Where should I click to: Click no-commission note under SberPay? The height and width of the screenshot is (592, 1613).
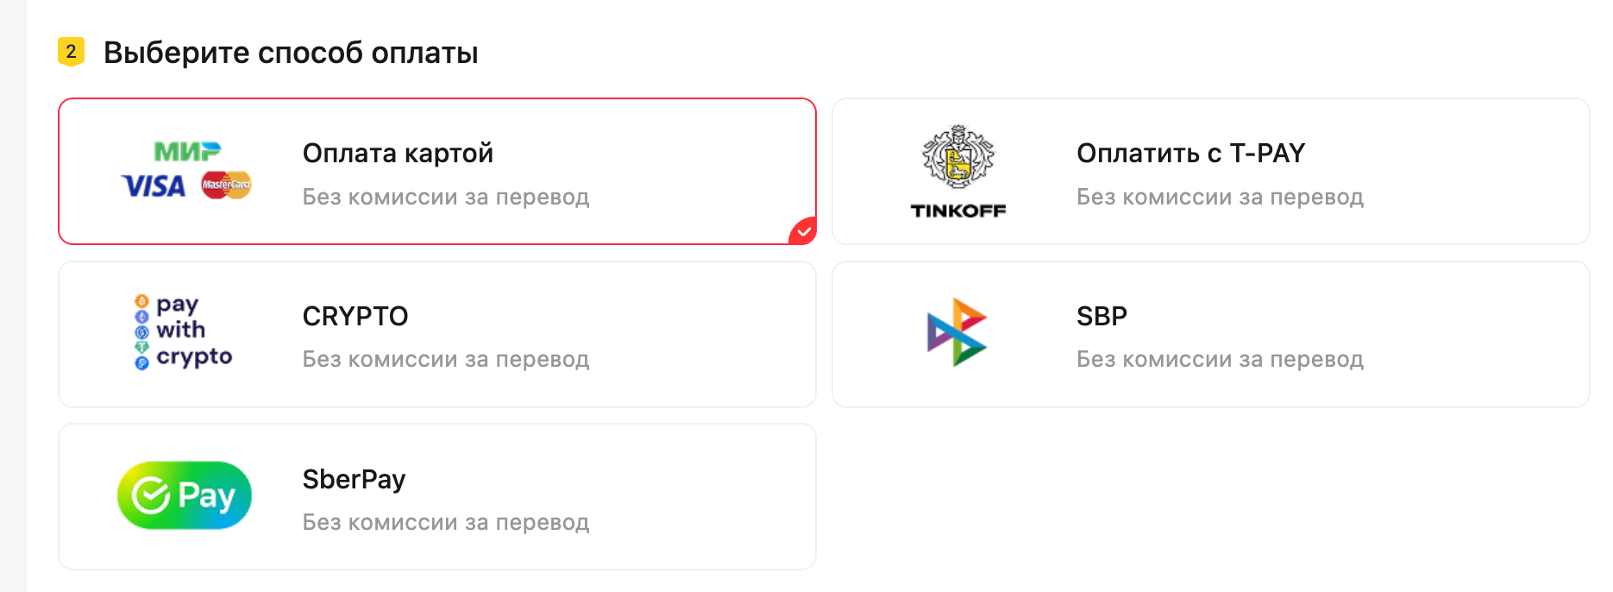(x=445, y=523)
